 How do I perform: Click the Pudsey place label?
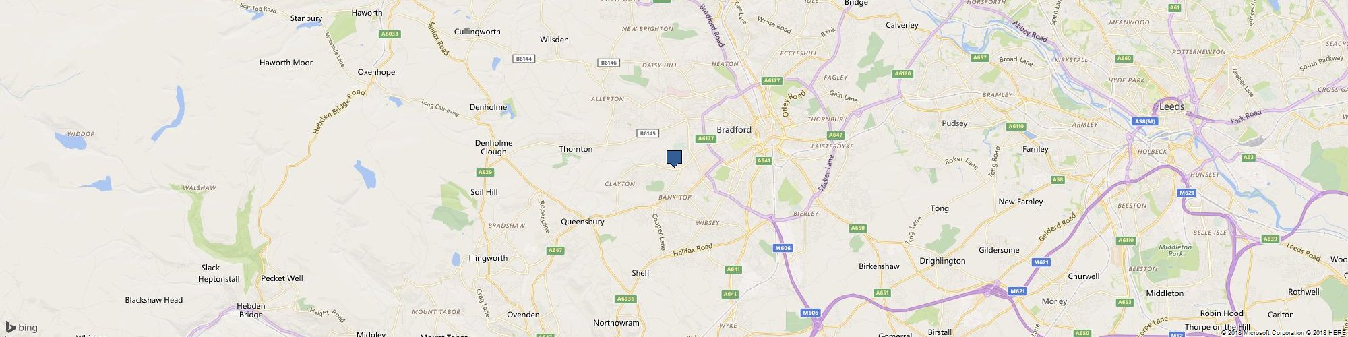954,123
